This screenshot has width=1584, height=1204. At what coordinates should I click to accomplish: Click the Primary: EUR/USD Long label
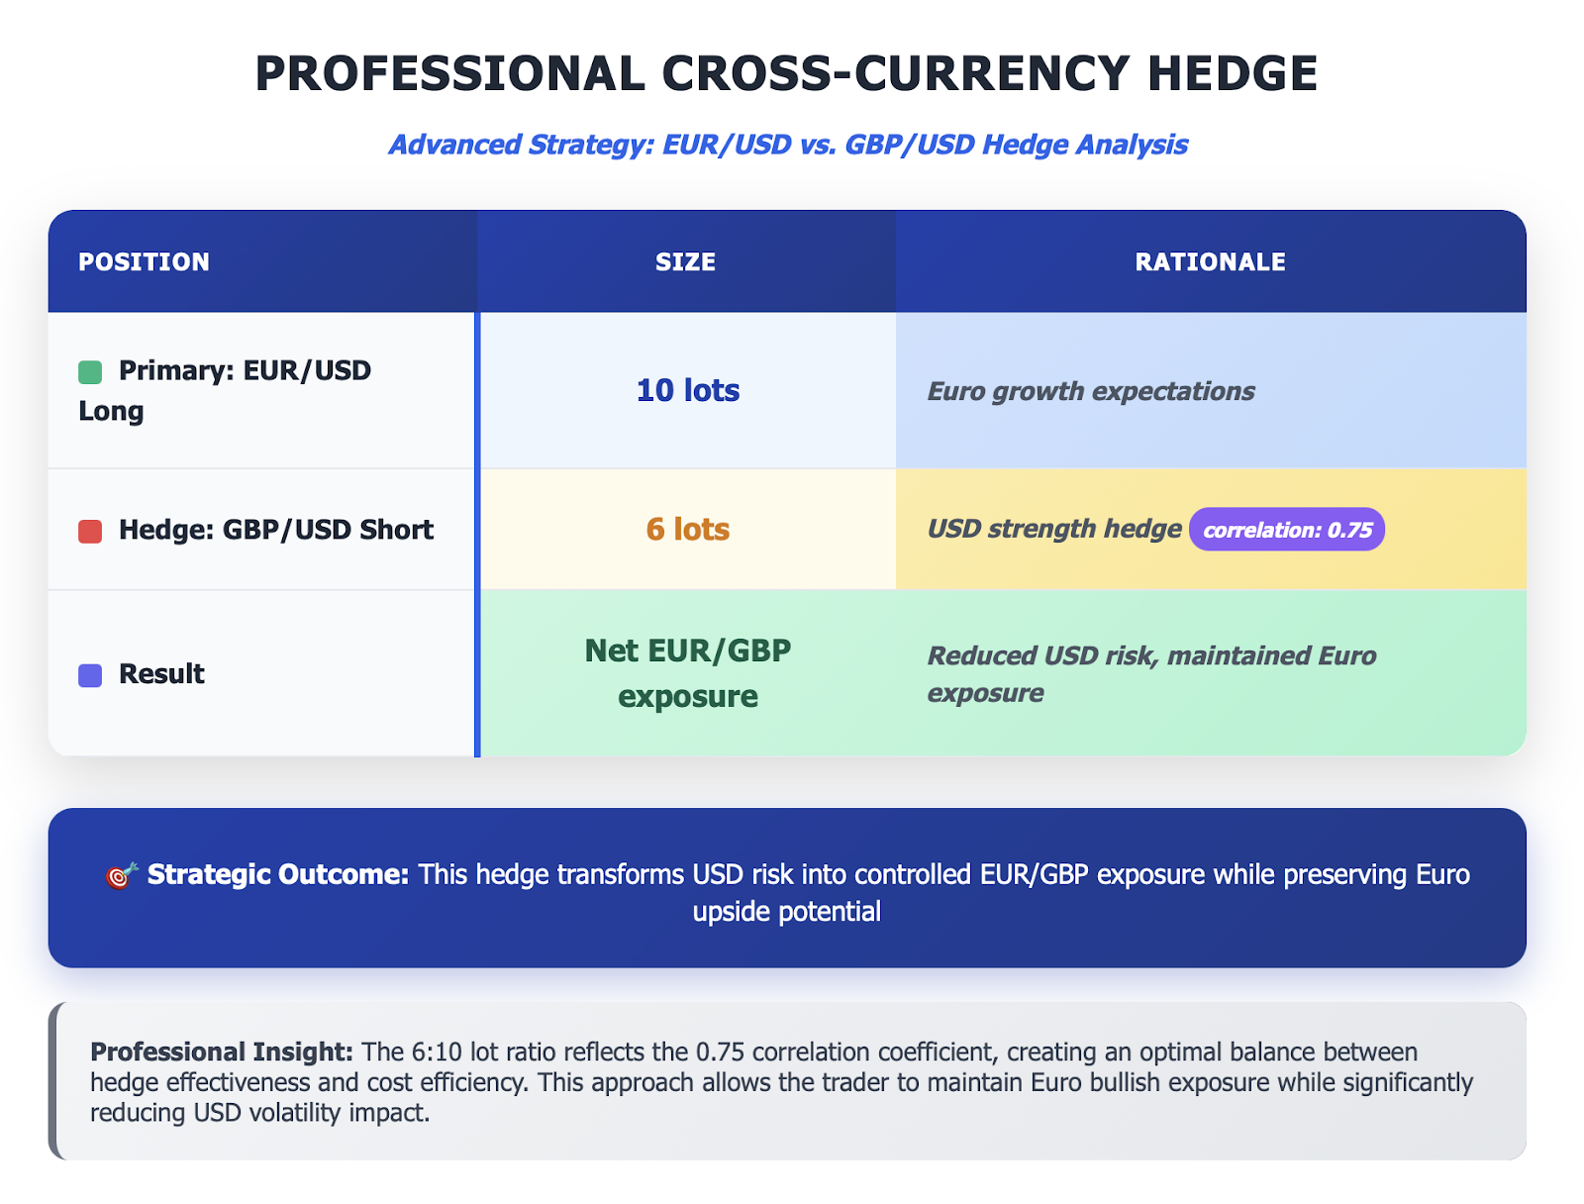point(244,371)
